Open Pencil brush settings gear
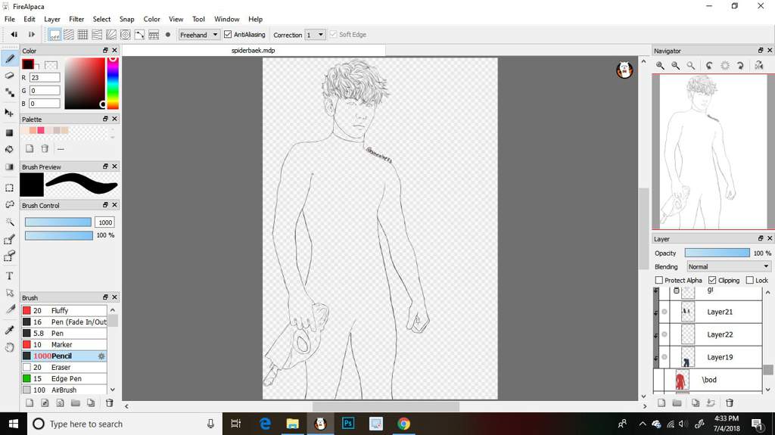775x435 pixels. point(101,356)
